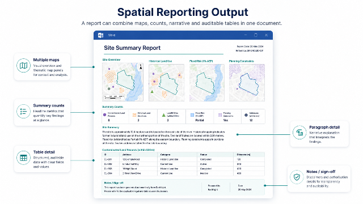The height and width of the screenshot is (204, 363).
Task: Click the scale bar on Site Overview map
Action: point(113,97)
